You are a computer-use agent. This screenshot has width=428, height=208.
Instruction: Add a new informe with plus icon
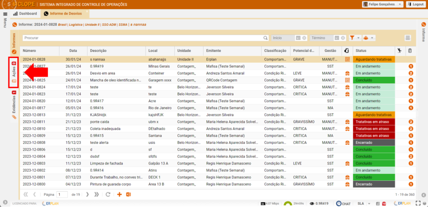pyautogui.click(x=119, y=194)
